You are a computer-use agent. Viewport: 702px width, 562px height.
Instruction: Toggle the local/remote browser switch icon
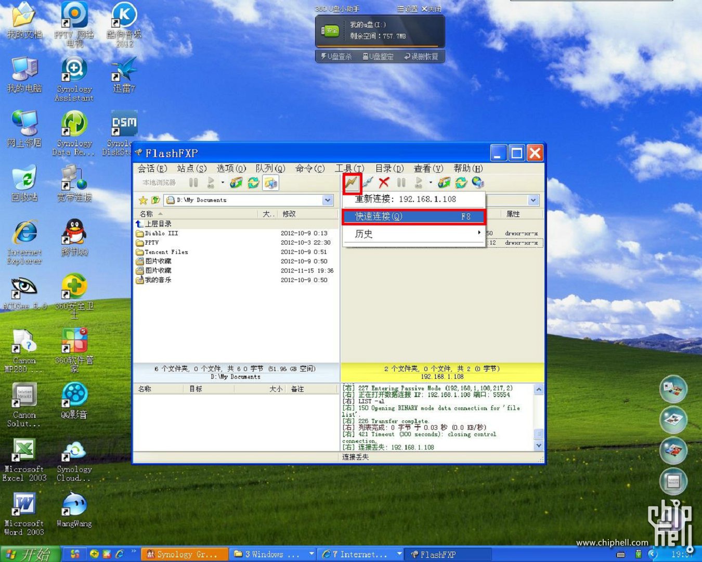point(270,183)
